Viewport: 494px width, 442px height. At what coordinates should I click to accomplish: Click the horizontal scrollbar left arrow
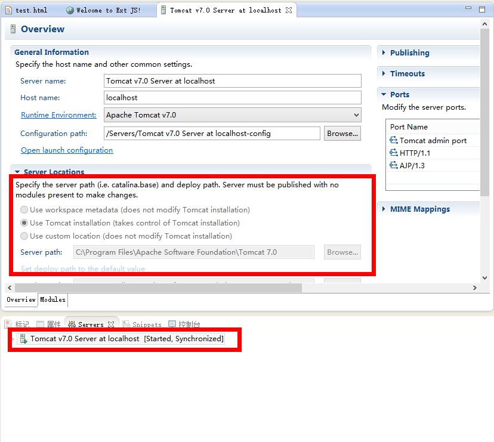[10, 288]
